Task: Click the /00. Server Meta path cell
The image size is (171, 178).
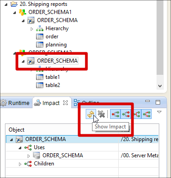Action: [139, 155]
